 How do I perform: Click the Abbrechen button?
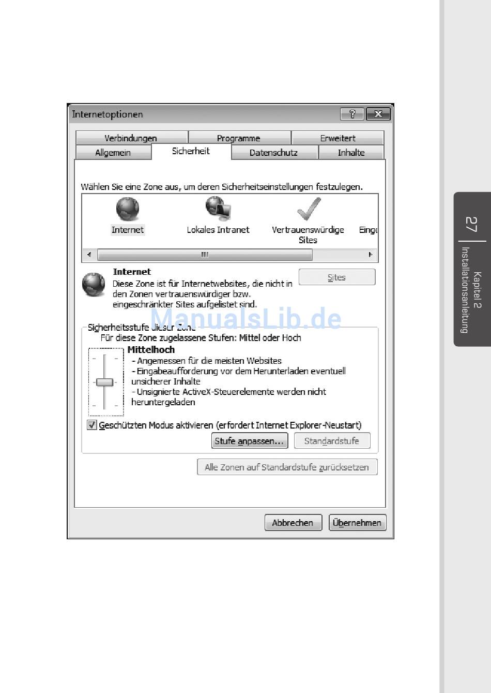(x=293, y=523)
